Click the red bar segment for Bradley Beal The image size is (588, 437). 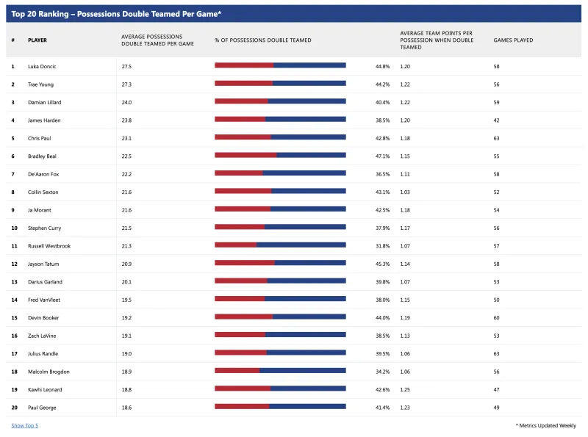245,155
